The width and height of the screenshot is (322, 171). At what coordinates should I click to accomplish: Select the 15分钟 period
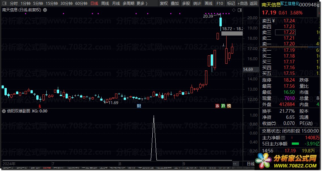tap(51, 4)
